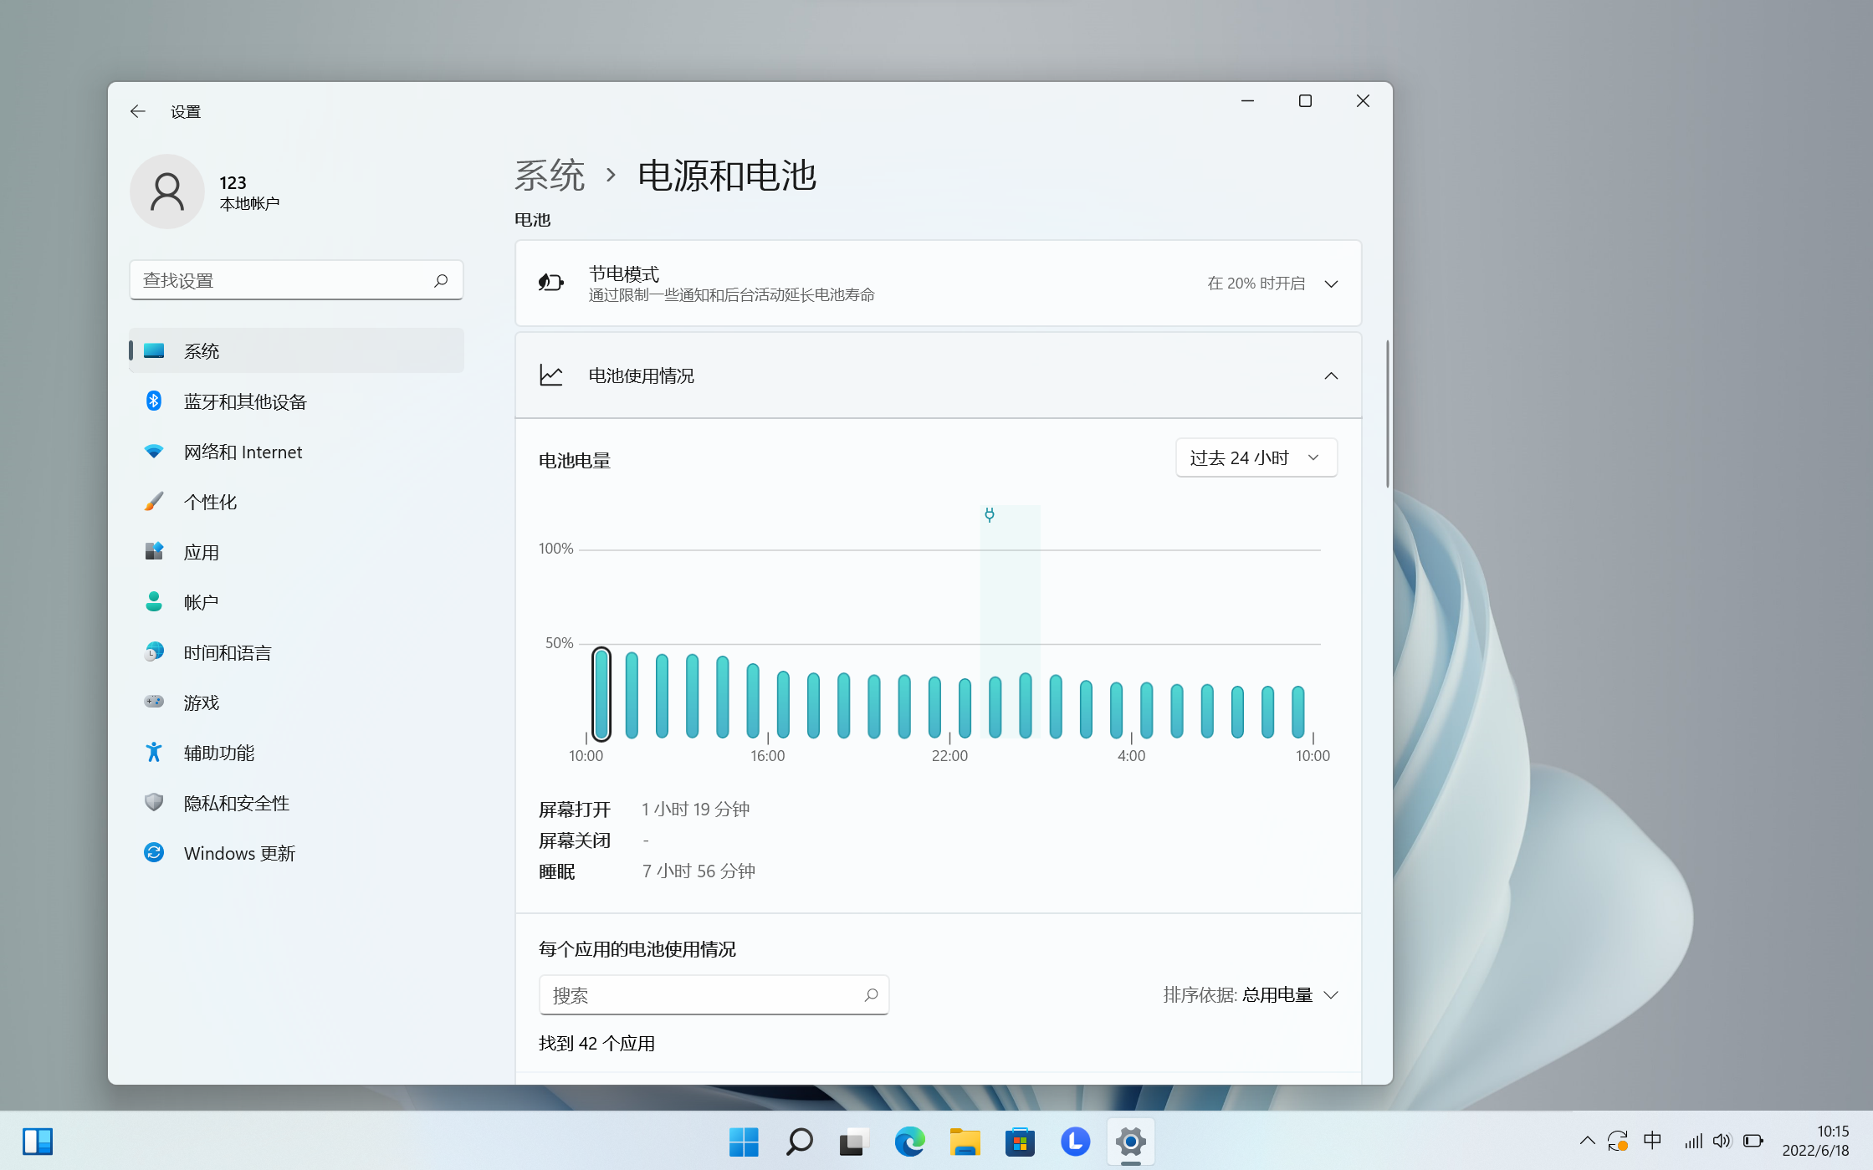Screen dimensions: 1873x1170
Task: Click the 搜索 apps input field
Action: point(714,995)
